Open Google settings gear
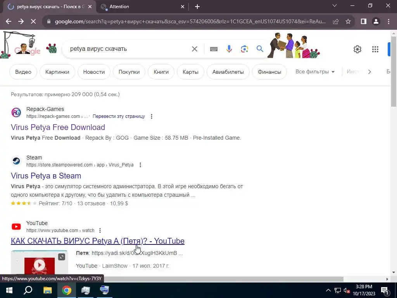This screenshot has width=397, height=298. (357, 49)
